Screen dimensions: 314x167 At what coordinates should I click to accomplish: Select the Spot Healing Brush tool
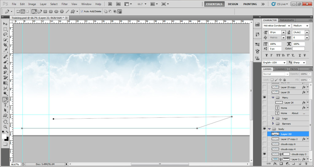tap(5, 57)
